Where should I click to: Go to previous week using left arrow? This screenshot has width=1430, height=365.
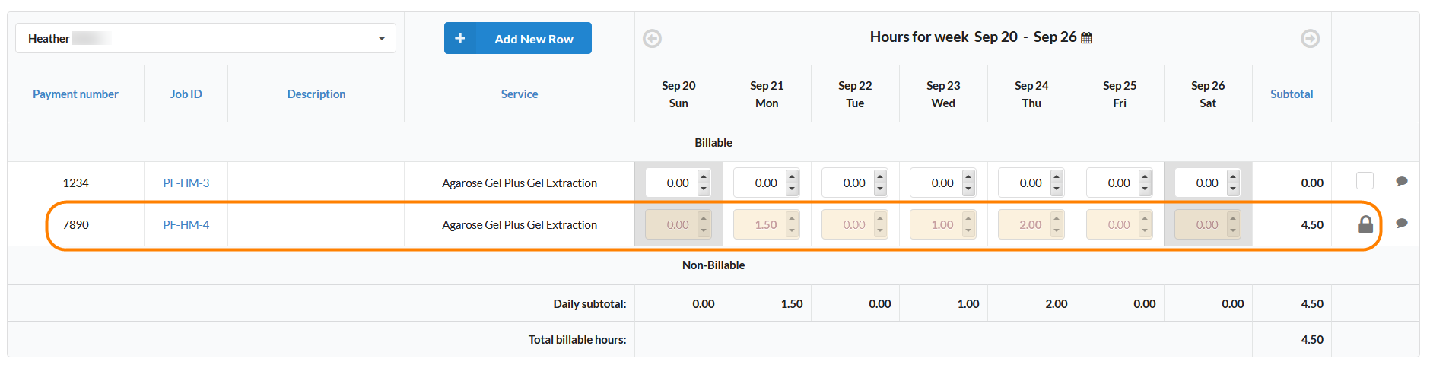pos(652,38)
